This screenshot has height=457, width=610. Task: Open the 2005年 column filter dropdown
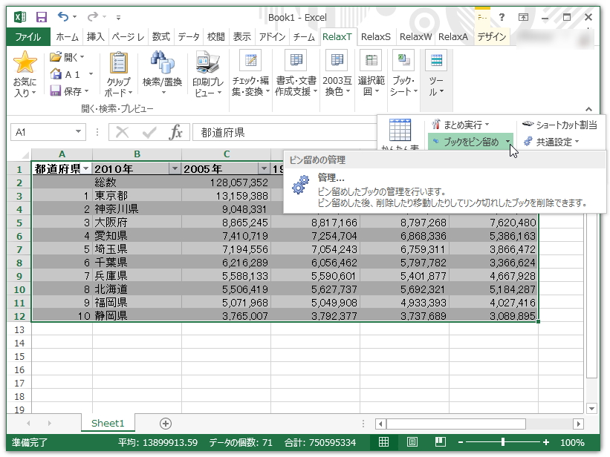pos(265,168)
